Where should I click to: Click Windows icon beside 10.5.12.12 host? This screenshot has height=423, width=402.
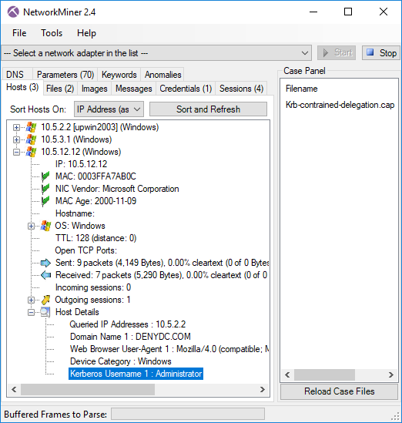point(32,152)
